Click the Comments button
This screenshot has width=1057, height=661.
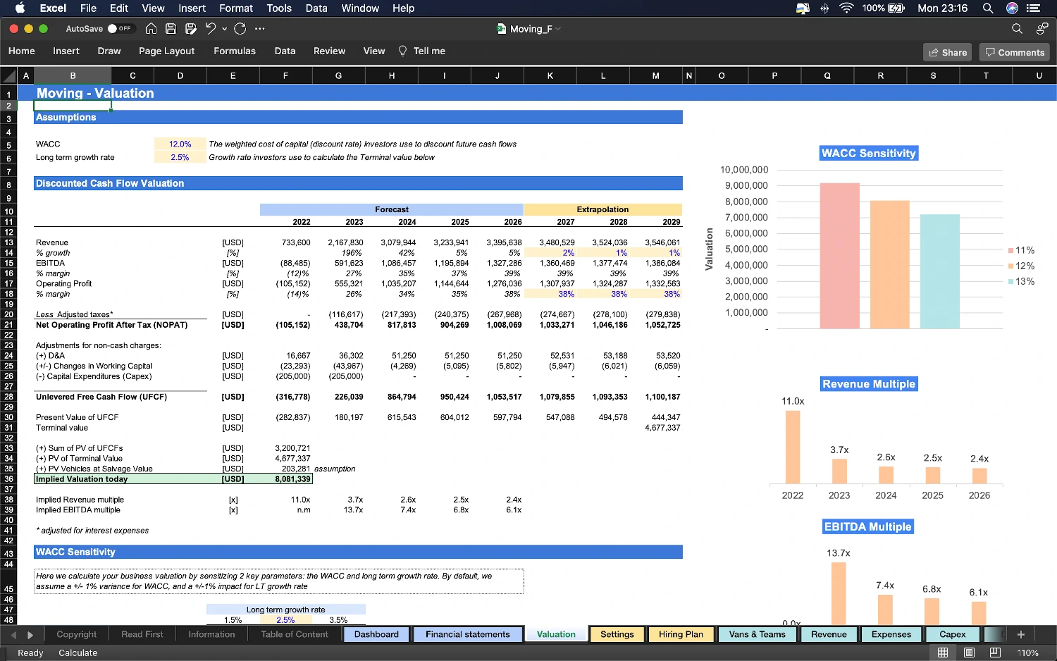(x=1015, y=52)
